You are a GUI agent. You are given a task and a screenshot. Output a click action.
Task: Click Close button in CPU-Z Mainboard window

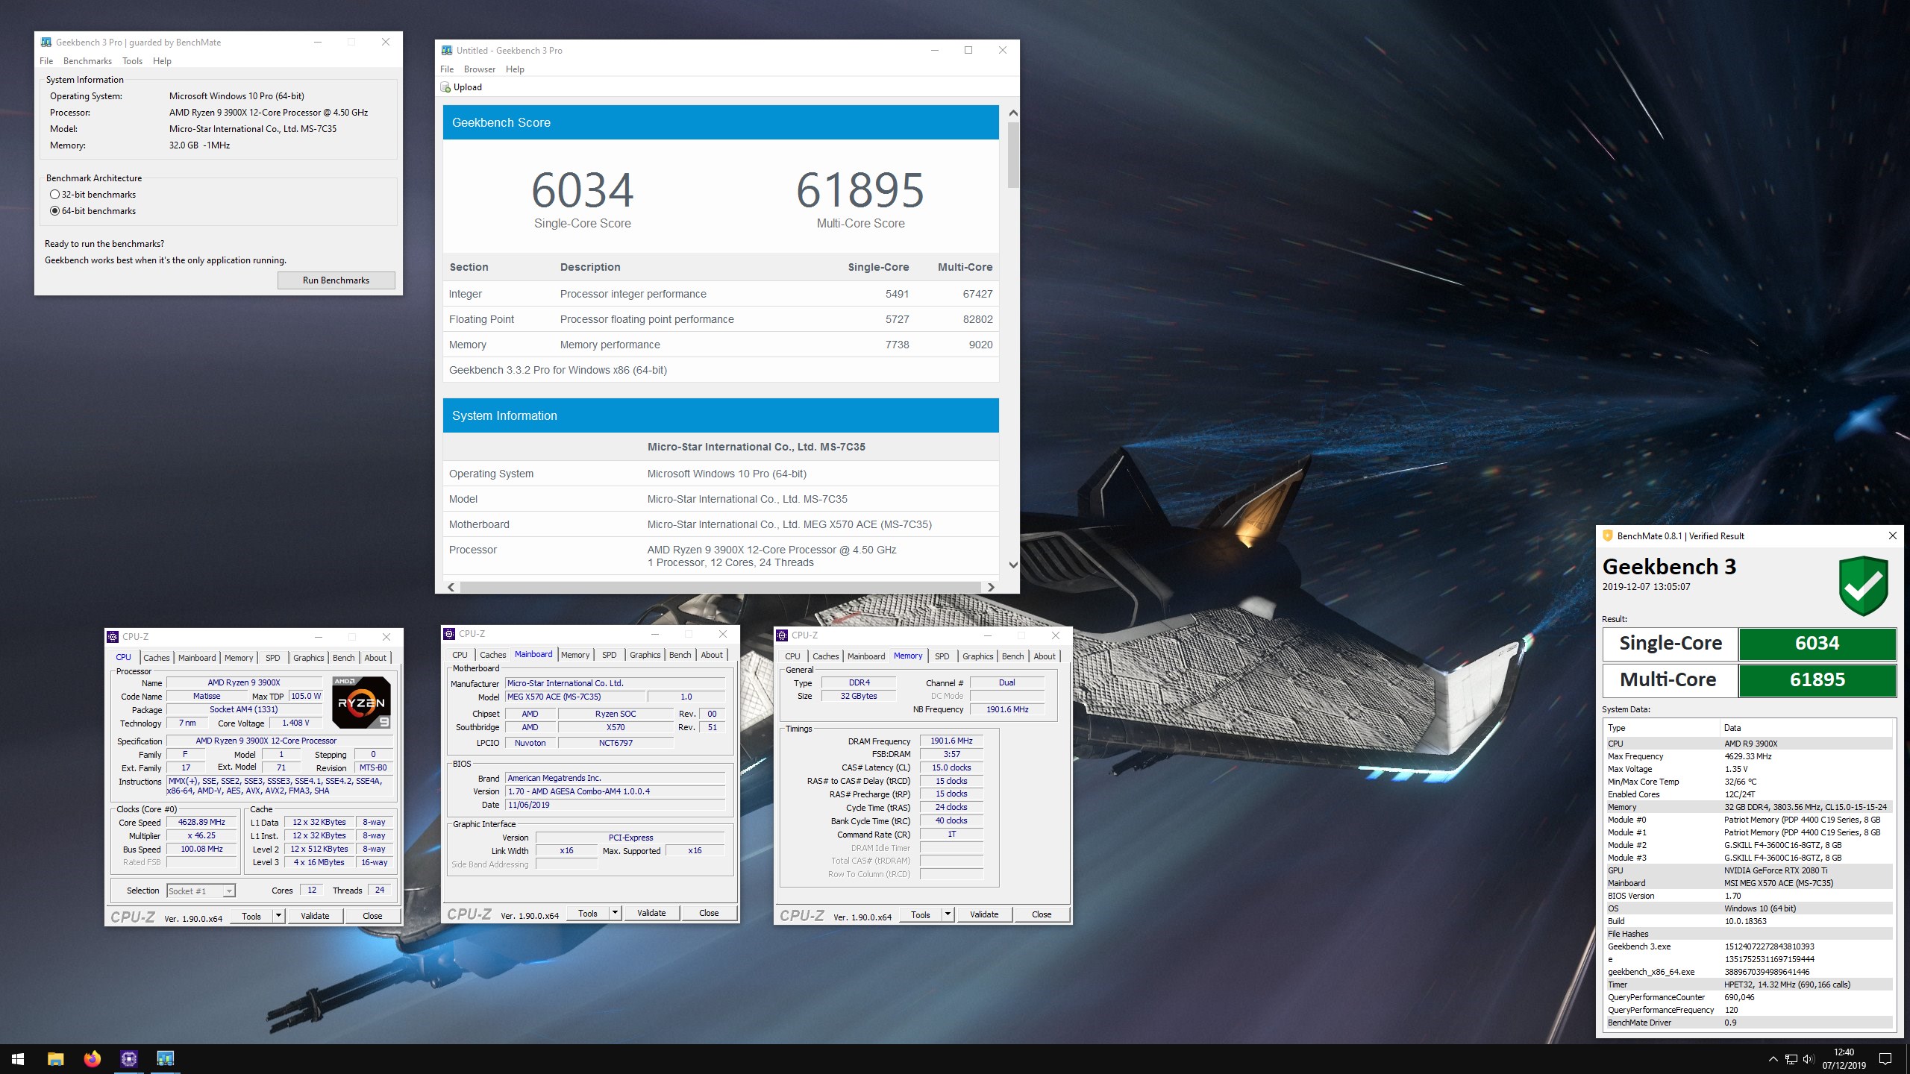709,913
